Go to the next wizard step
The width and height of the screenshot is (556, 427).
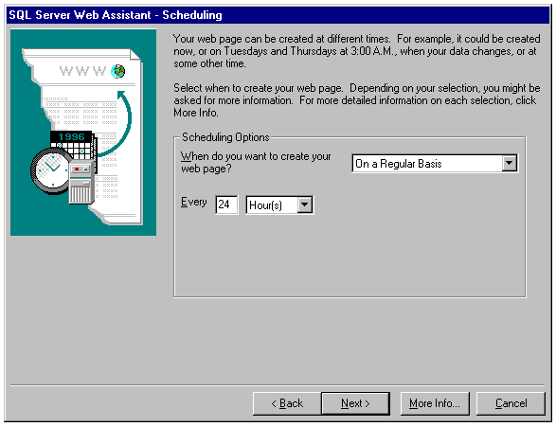coord(355,403)
